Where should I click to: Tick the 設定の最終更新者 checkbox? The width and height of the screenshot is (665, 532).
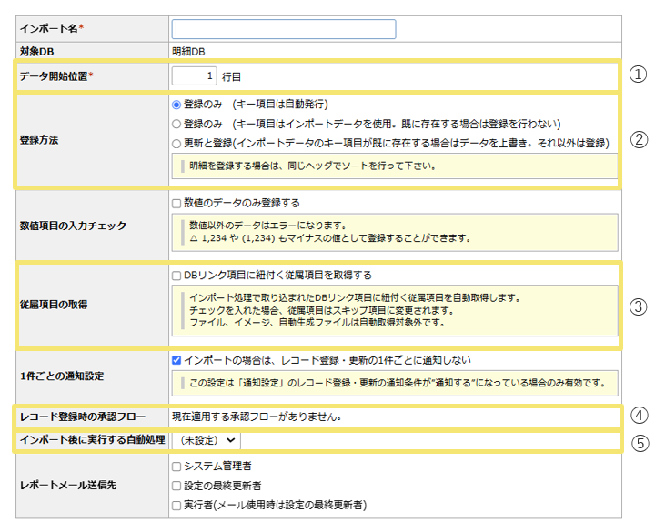tap(176, 486)
